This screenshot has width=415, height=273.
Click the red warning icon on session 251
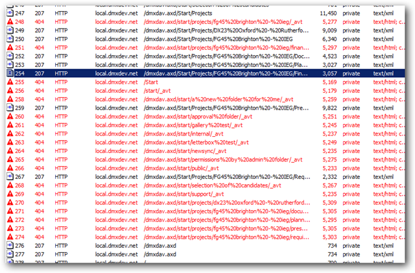coord(10,47)
